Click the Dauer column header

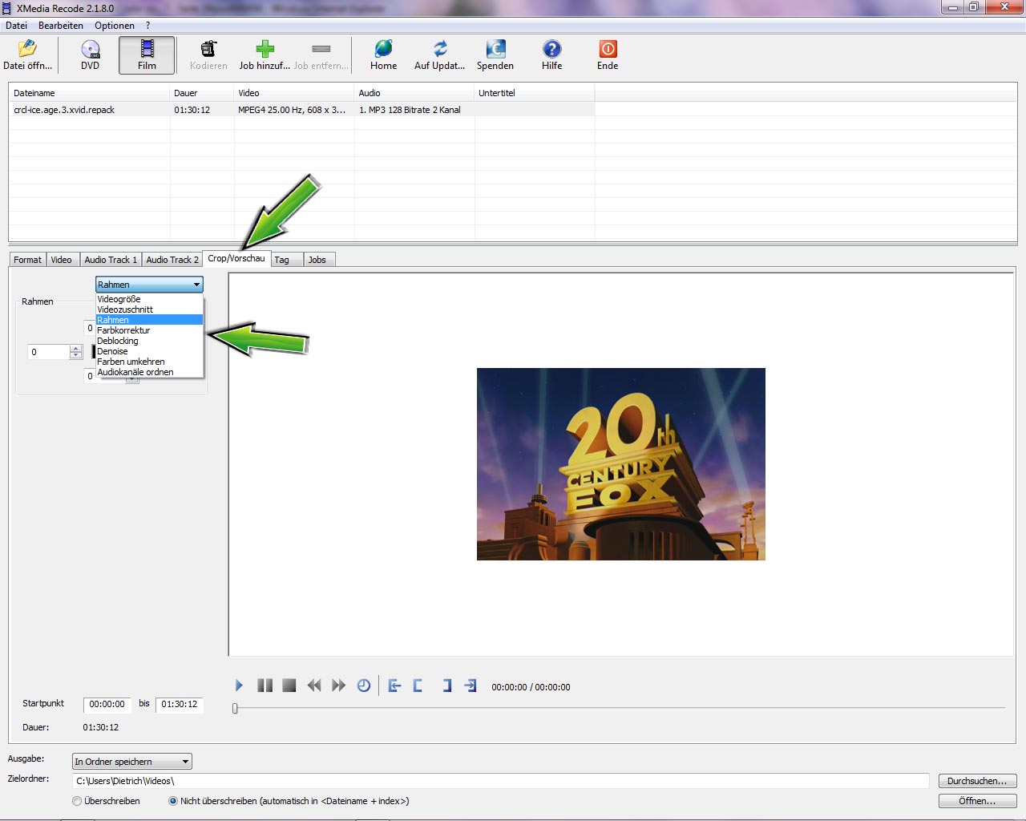click(x=202, y=93)
